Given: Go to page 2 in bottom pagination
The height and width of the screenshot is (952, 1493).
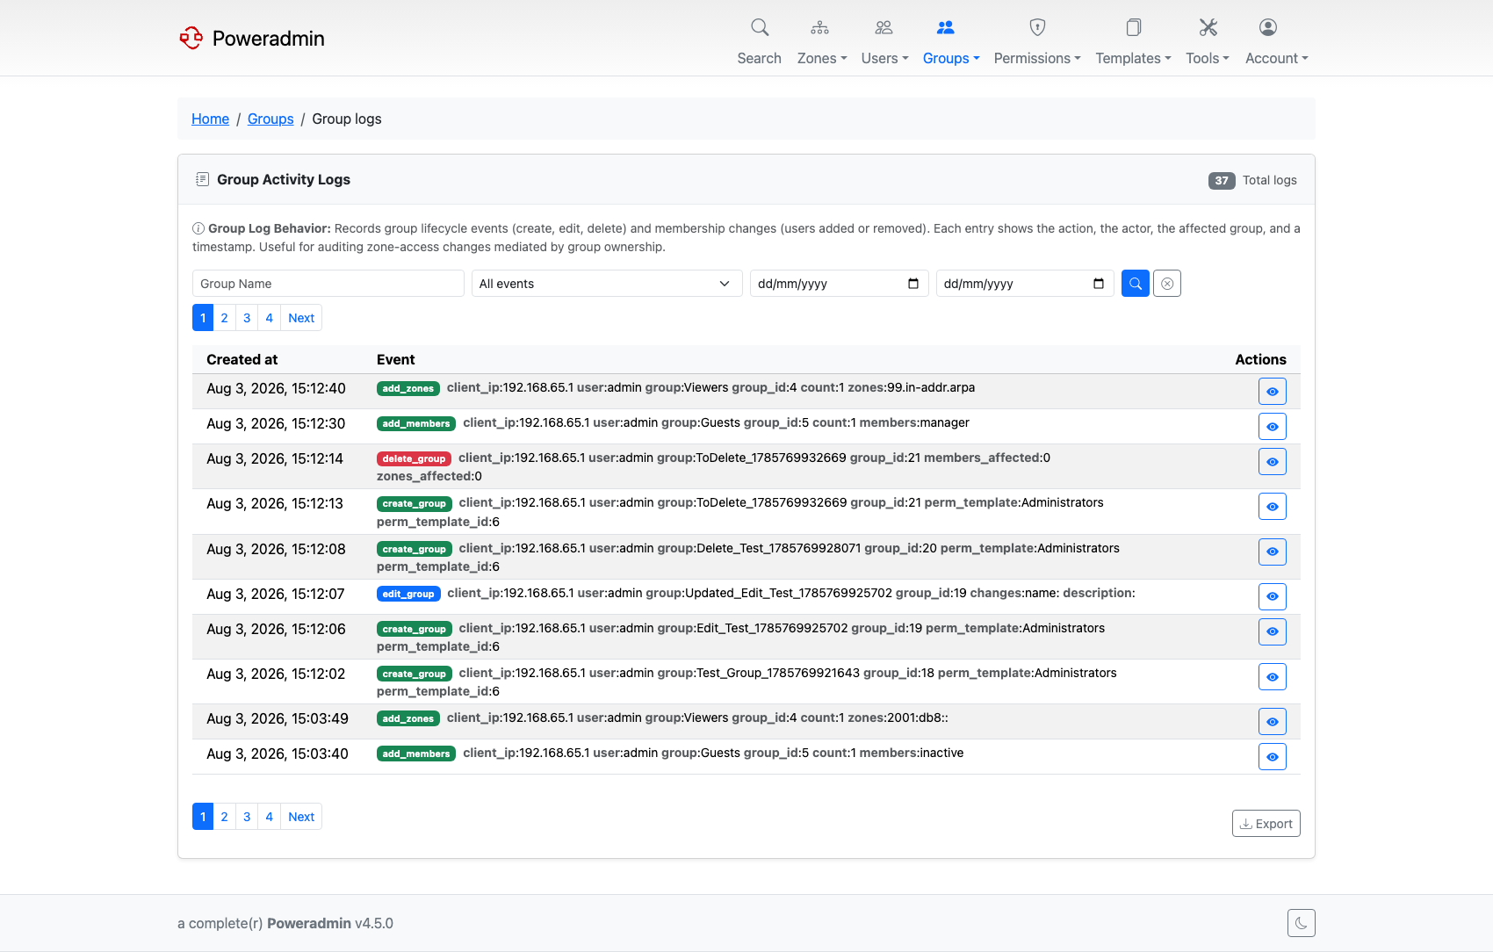Looking at the screenshot, I should pos(225,817).
